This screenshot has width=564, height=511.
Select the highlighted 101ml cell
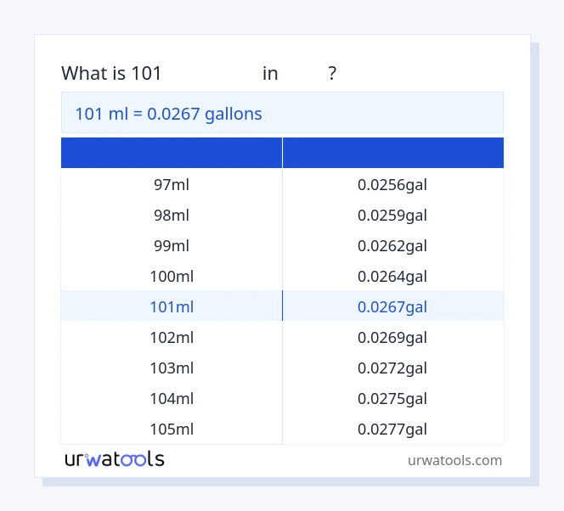172,306
